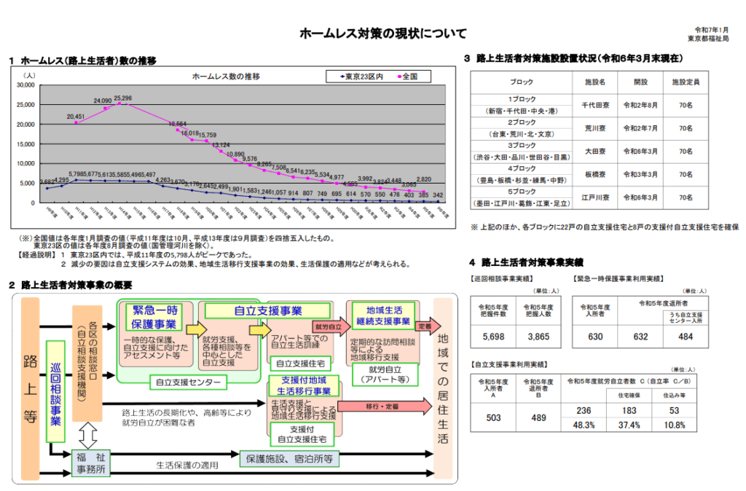The height and width of the screenshot is (491, 746).
Task: Click the value 484
Action: pos(686,337)
